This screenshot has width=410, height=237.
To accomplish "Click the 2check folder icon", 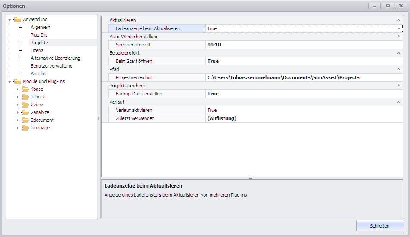I will tap(25, 97).
